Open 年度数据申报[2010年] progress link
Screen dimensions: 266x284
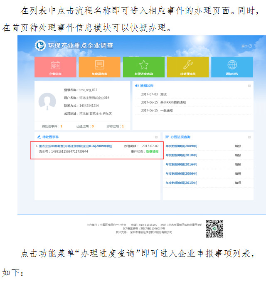[181, 155]
